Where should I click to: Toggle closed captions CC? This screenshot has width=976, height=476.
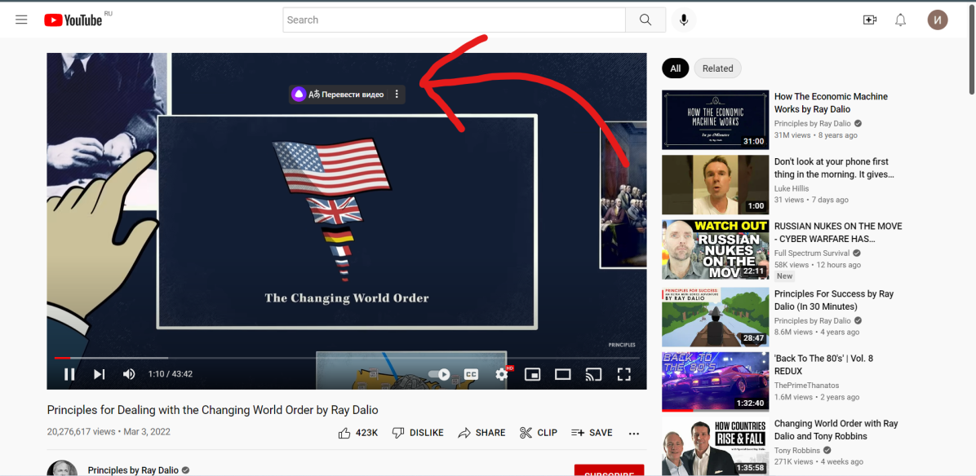click(471, 374)
